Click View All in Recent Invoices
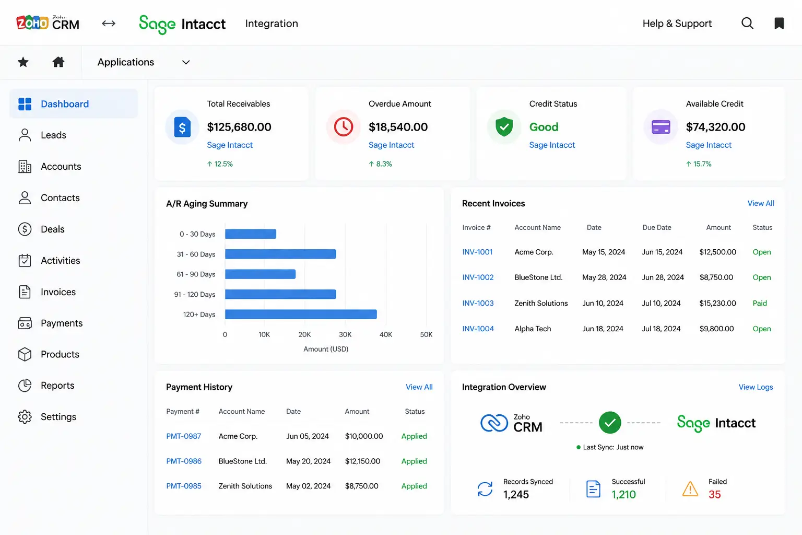The height and width of the screenshot is (535, 802). [761, 203]
